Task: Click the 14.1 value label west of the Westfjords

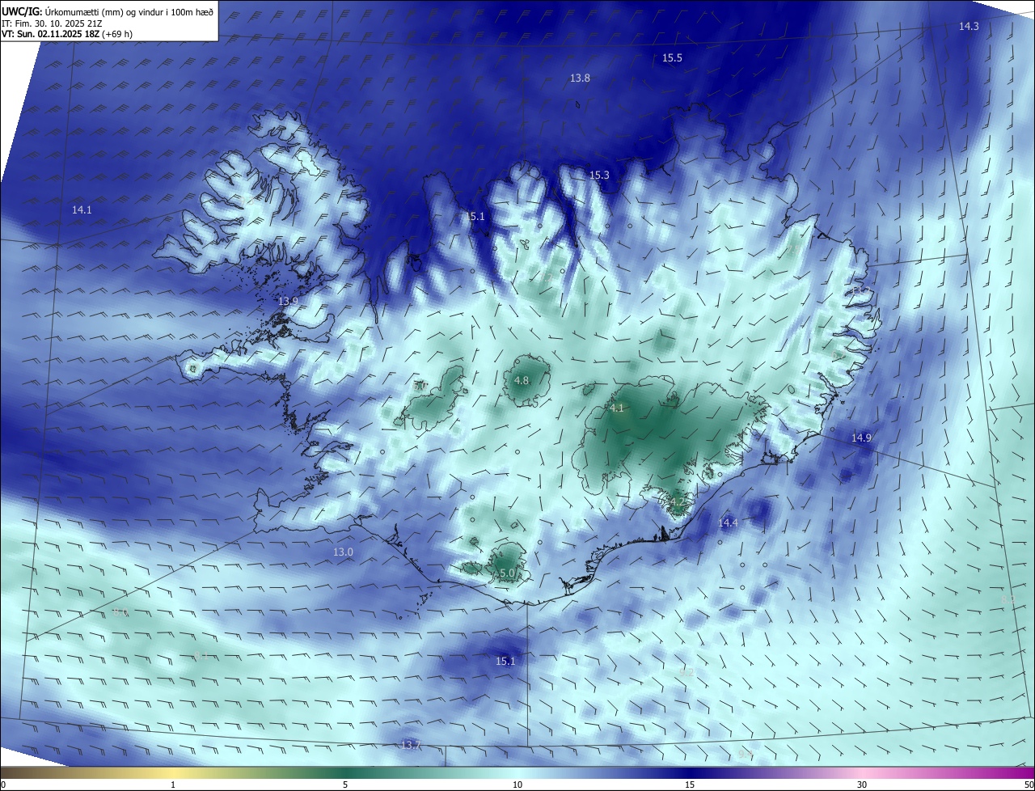Action: coord(82,210)
